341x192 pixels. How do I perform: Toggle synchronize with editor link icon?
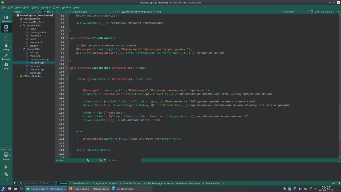coord(44,11)
